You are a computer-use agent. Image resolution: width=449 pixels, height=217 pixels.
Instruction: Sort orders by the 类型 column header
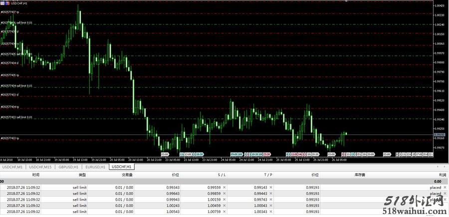click(82, 175)
